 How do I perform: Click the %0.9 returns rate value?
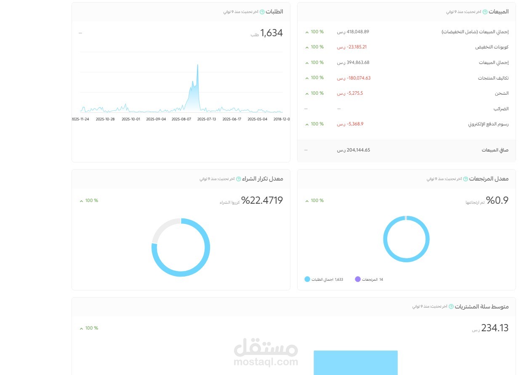(x=497, y=200)
